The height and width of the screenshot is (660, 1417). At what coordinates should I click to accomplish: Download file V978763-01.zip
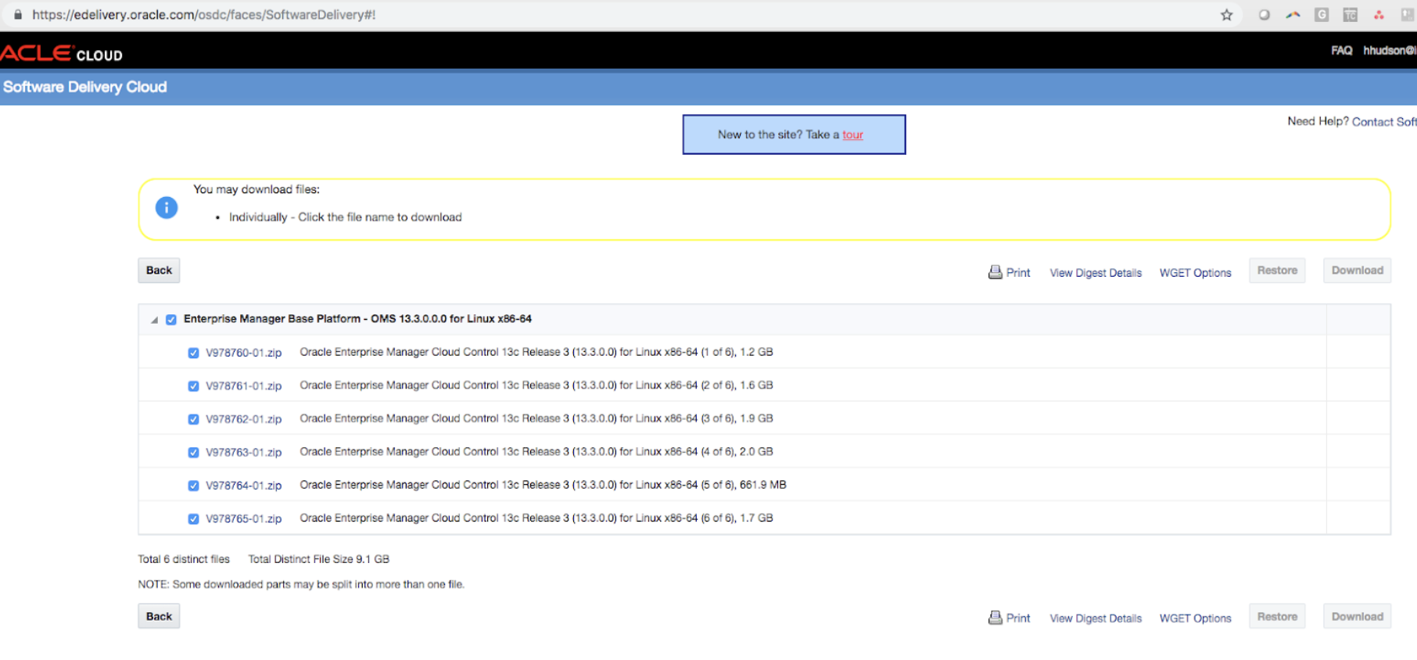coord(243,452)
